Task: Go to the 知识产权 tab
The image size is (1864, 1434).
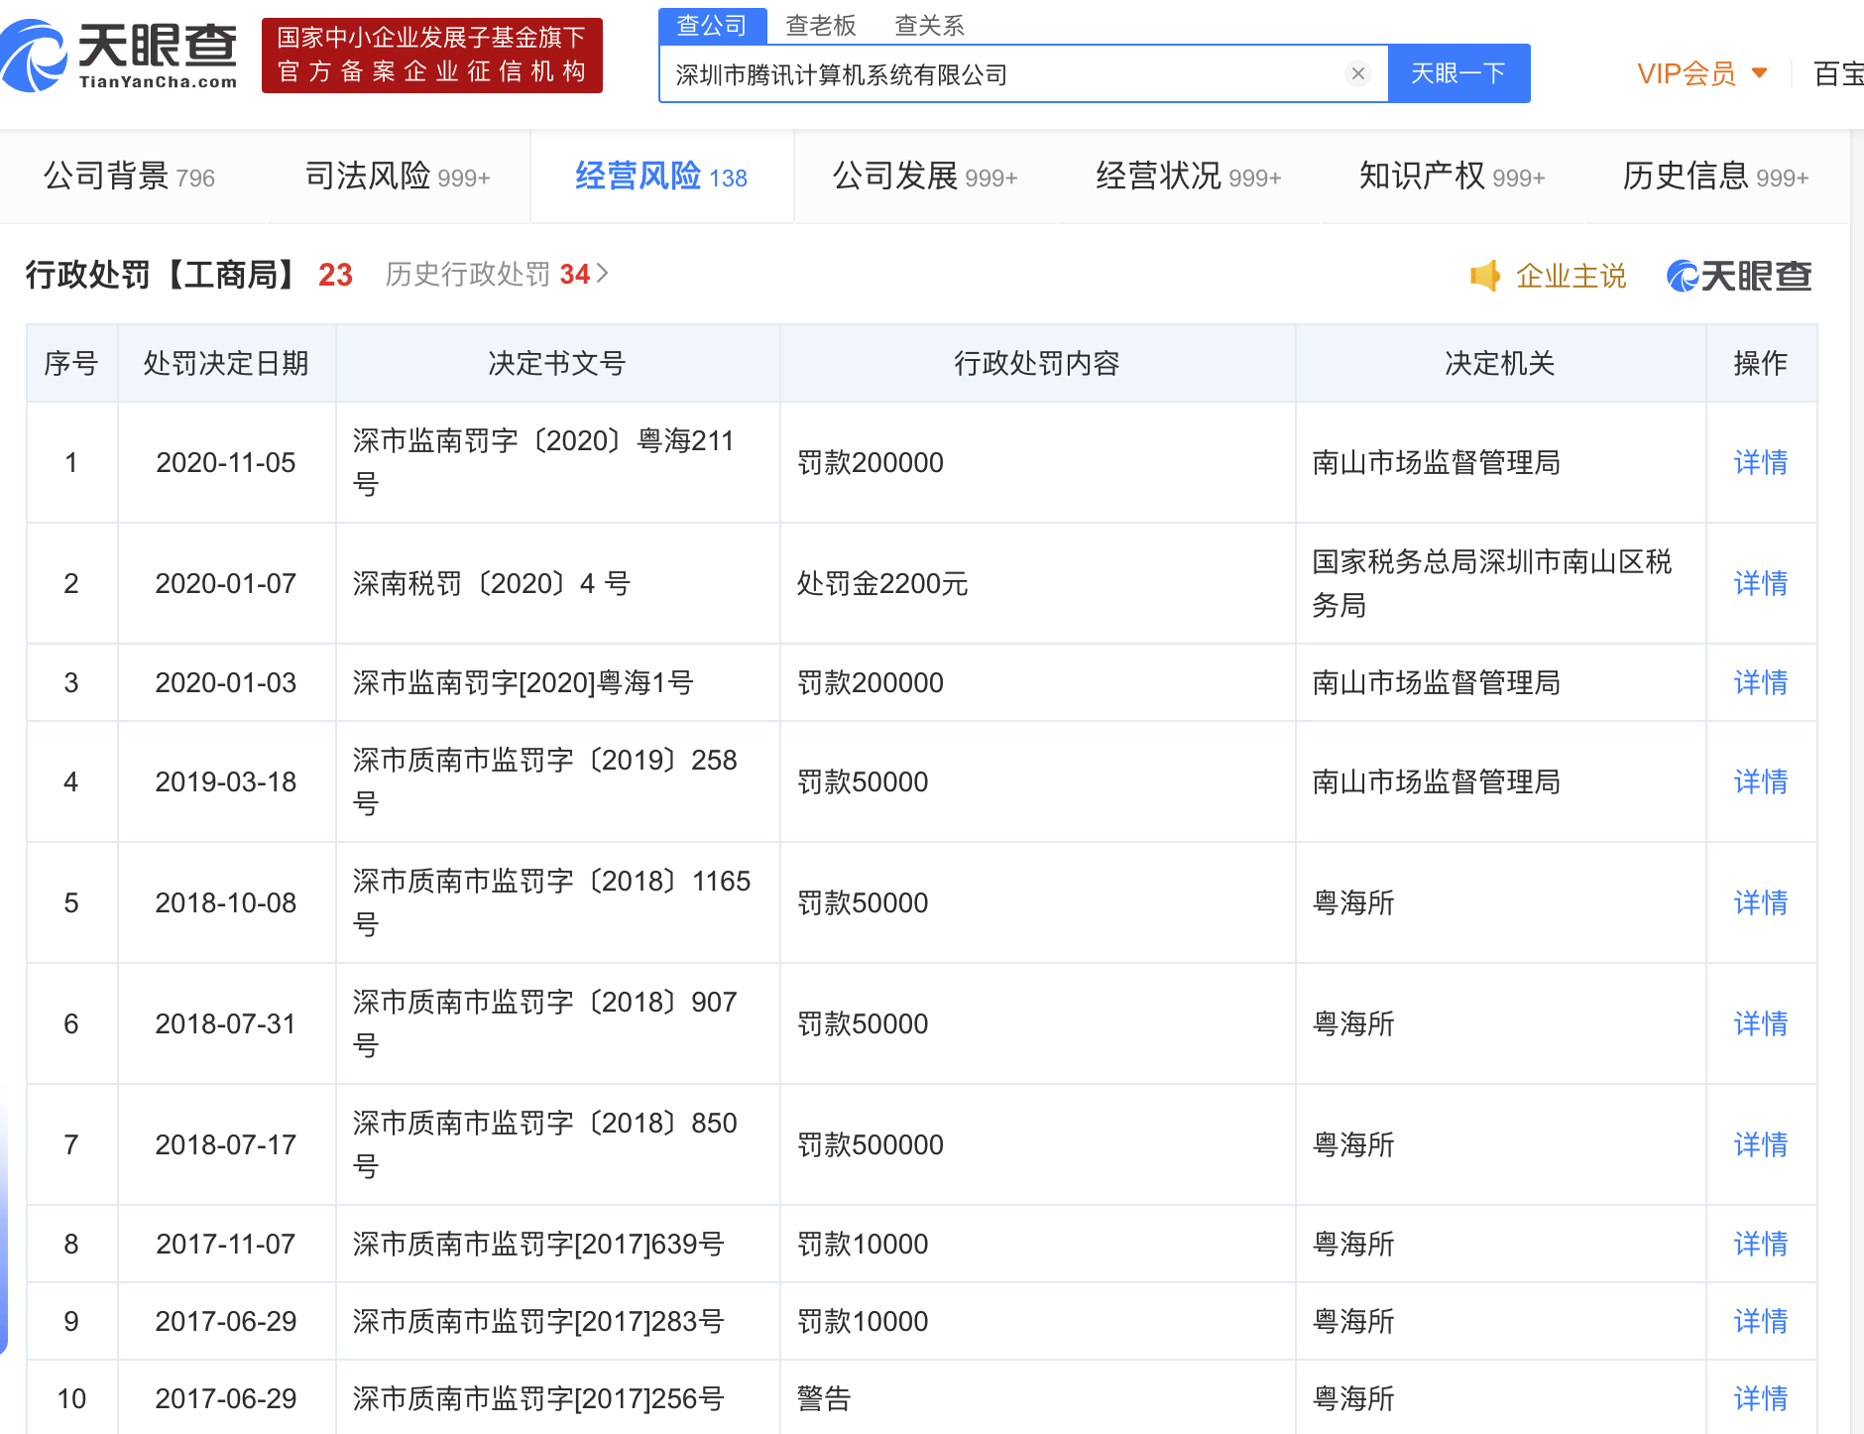Action: click(x=1451, y=177)
